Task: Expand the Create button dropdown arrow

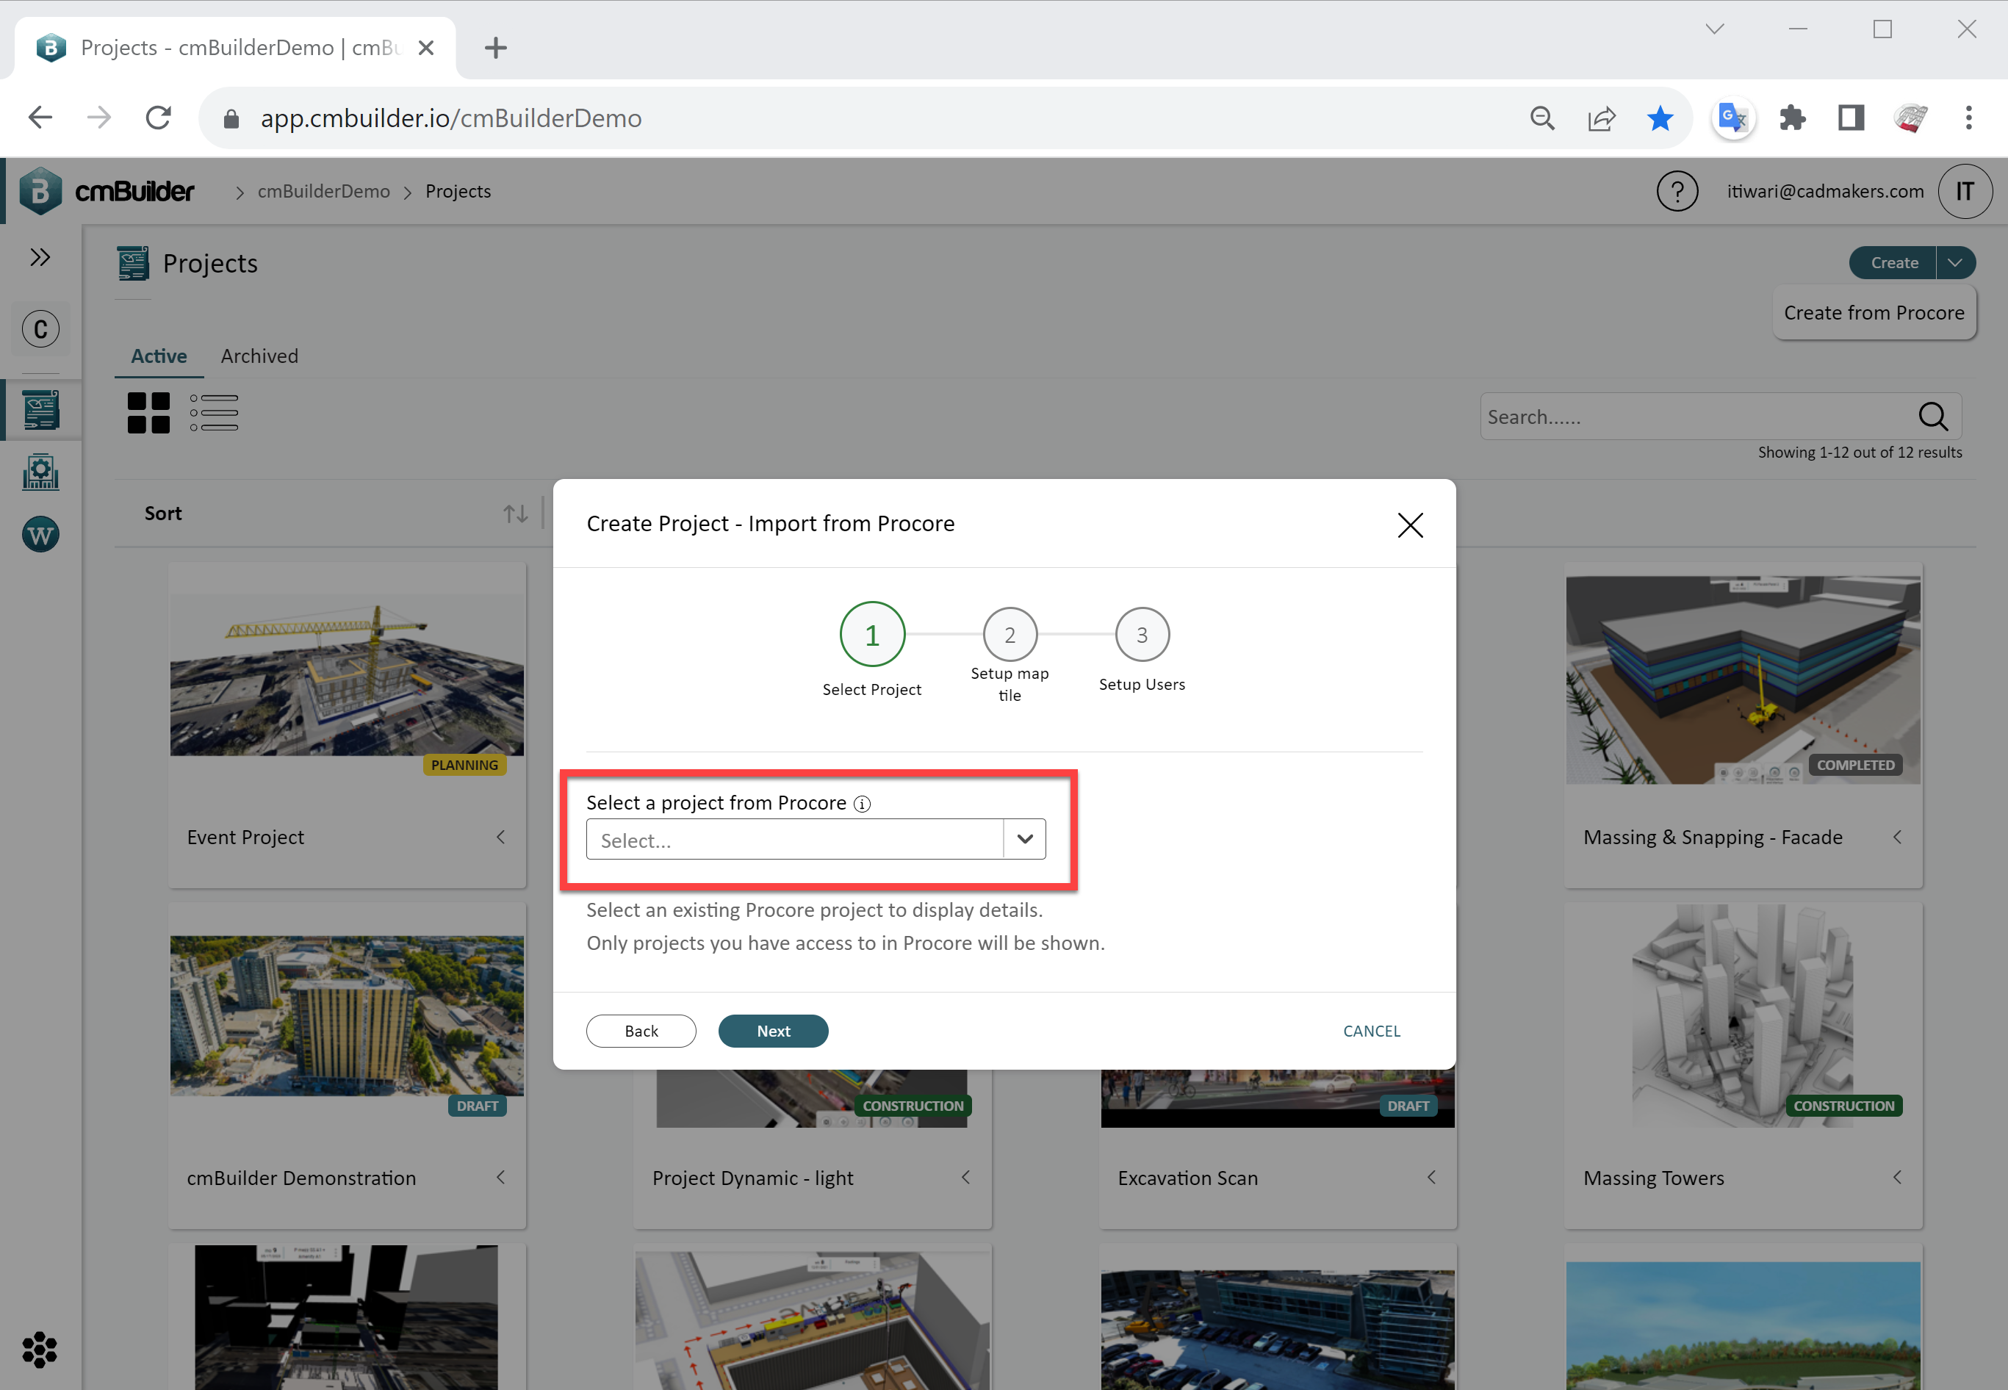Action: coord(1955,262)
